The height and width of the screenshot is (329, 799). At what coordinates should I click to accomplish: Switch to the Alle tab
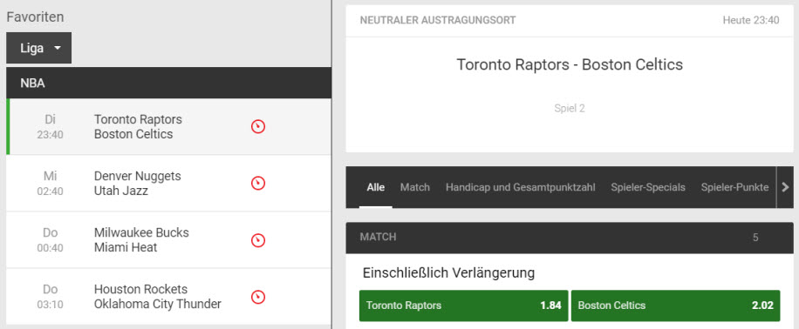pos(376,187)
